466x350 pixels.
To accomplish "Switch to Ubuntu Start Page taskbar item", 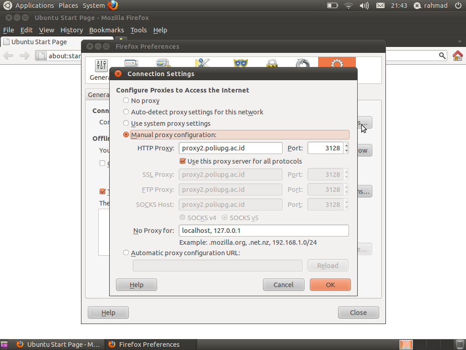I will 59,345.
